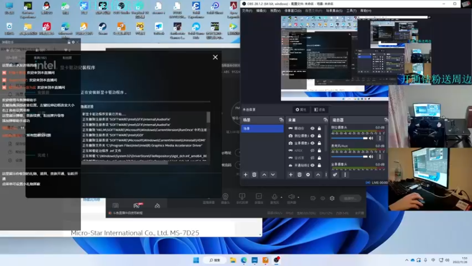Pop out the OBS sources dock

tap(326, 120)
